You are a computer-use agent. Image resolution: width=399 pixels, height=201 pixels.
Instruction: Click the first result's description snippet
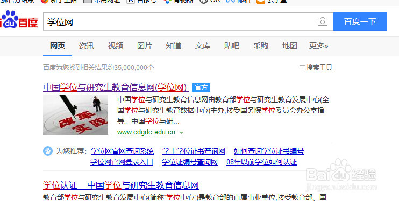(x=223, y=110)
